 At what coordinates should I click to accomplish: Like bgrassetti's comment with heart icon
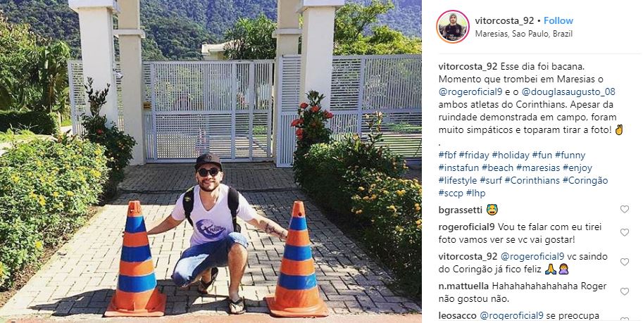pyautogui.click(x=624, y=210)
